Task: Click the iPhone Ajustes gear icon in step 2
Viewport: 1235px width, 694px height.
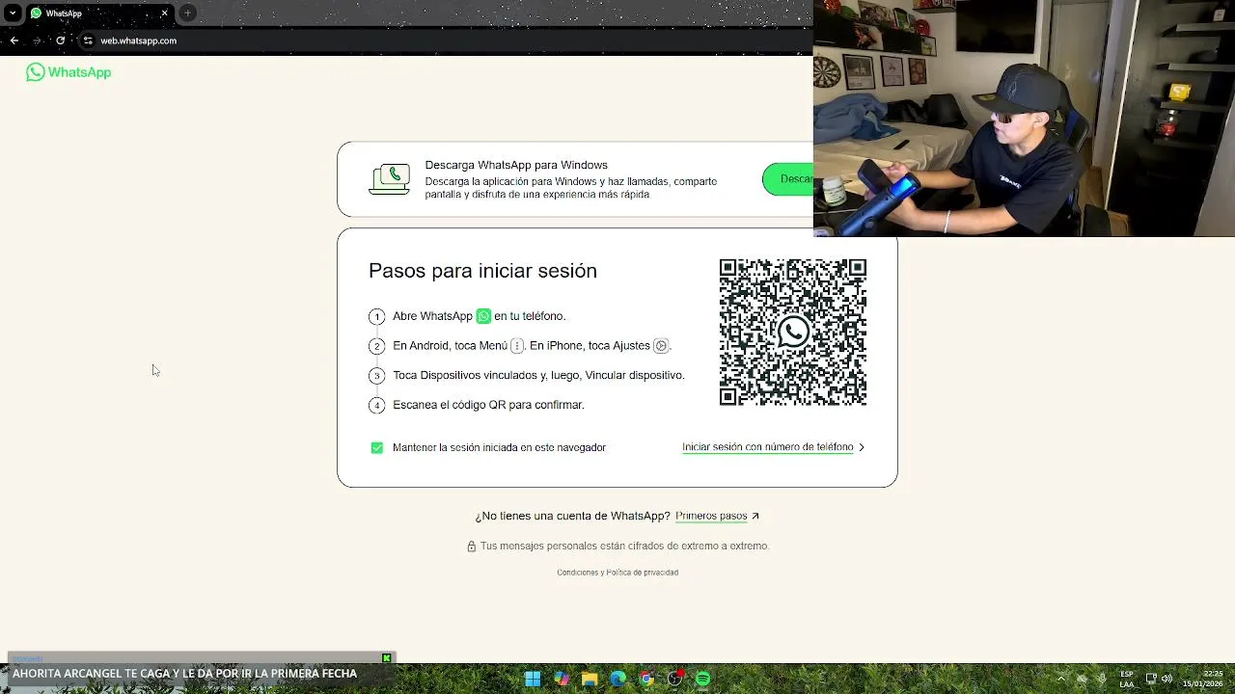Action: [661, 345]
